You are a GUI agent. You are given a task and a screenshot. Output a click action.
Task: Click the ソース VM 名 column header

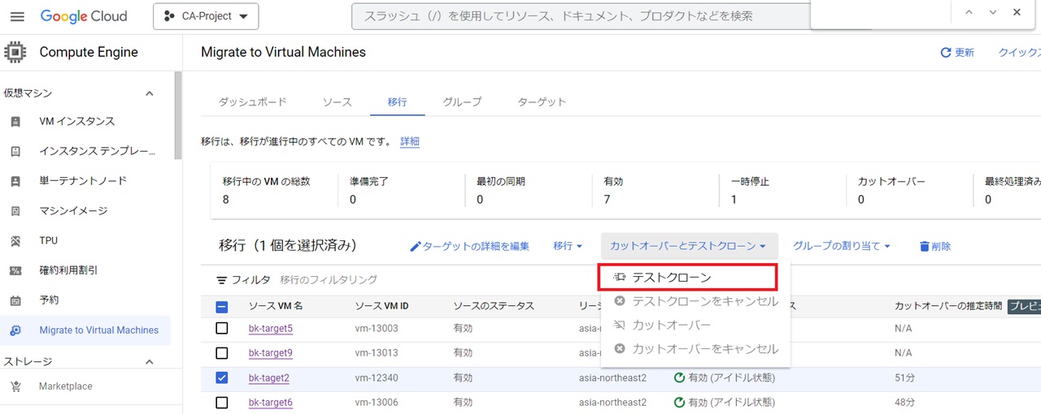pyautogui.click(x=276, y=306)
